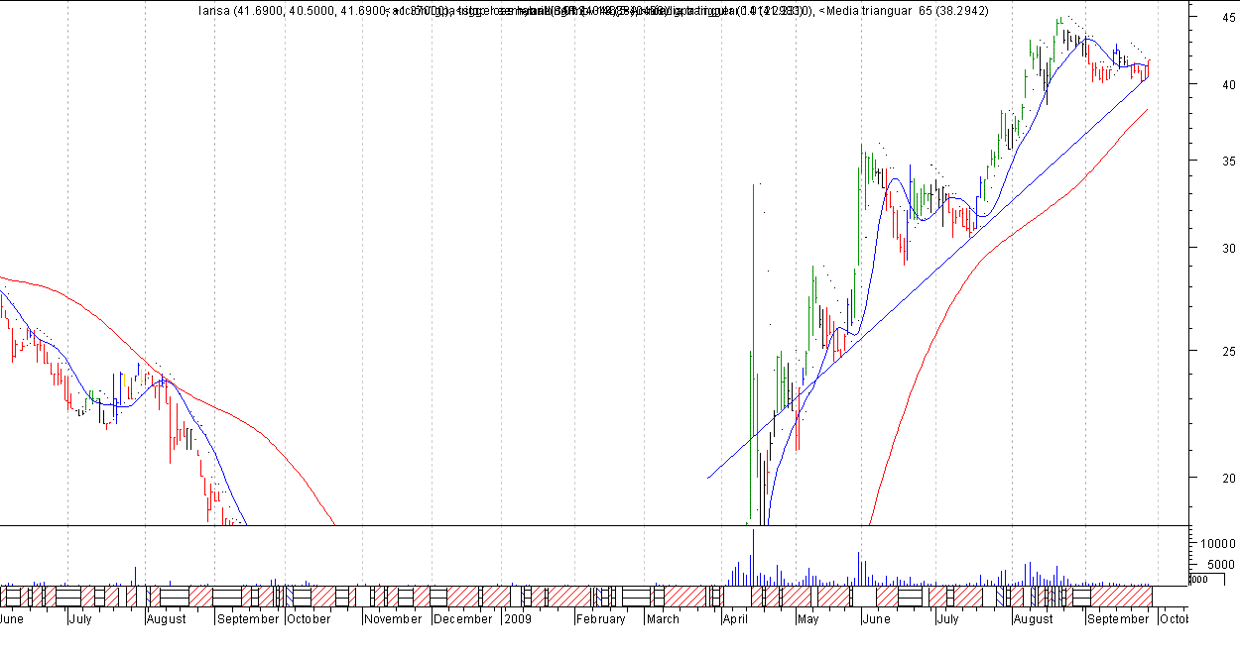Click the 10000 volume axis label

[x=1217, y=544]
